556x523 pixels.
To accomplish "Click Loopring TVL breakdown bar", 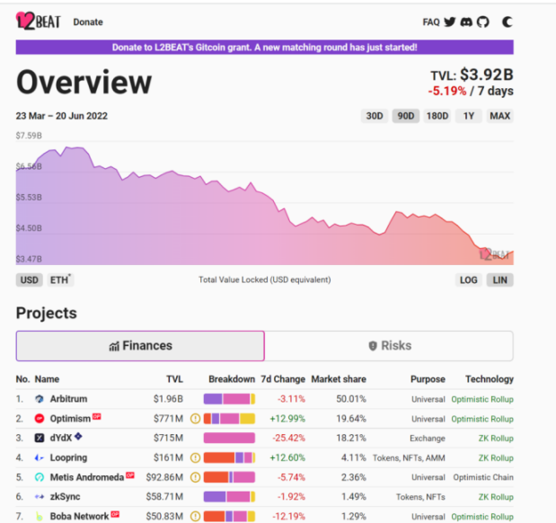I will tap(229, 457).
